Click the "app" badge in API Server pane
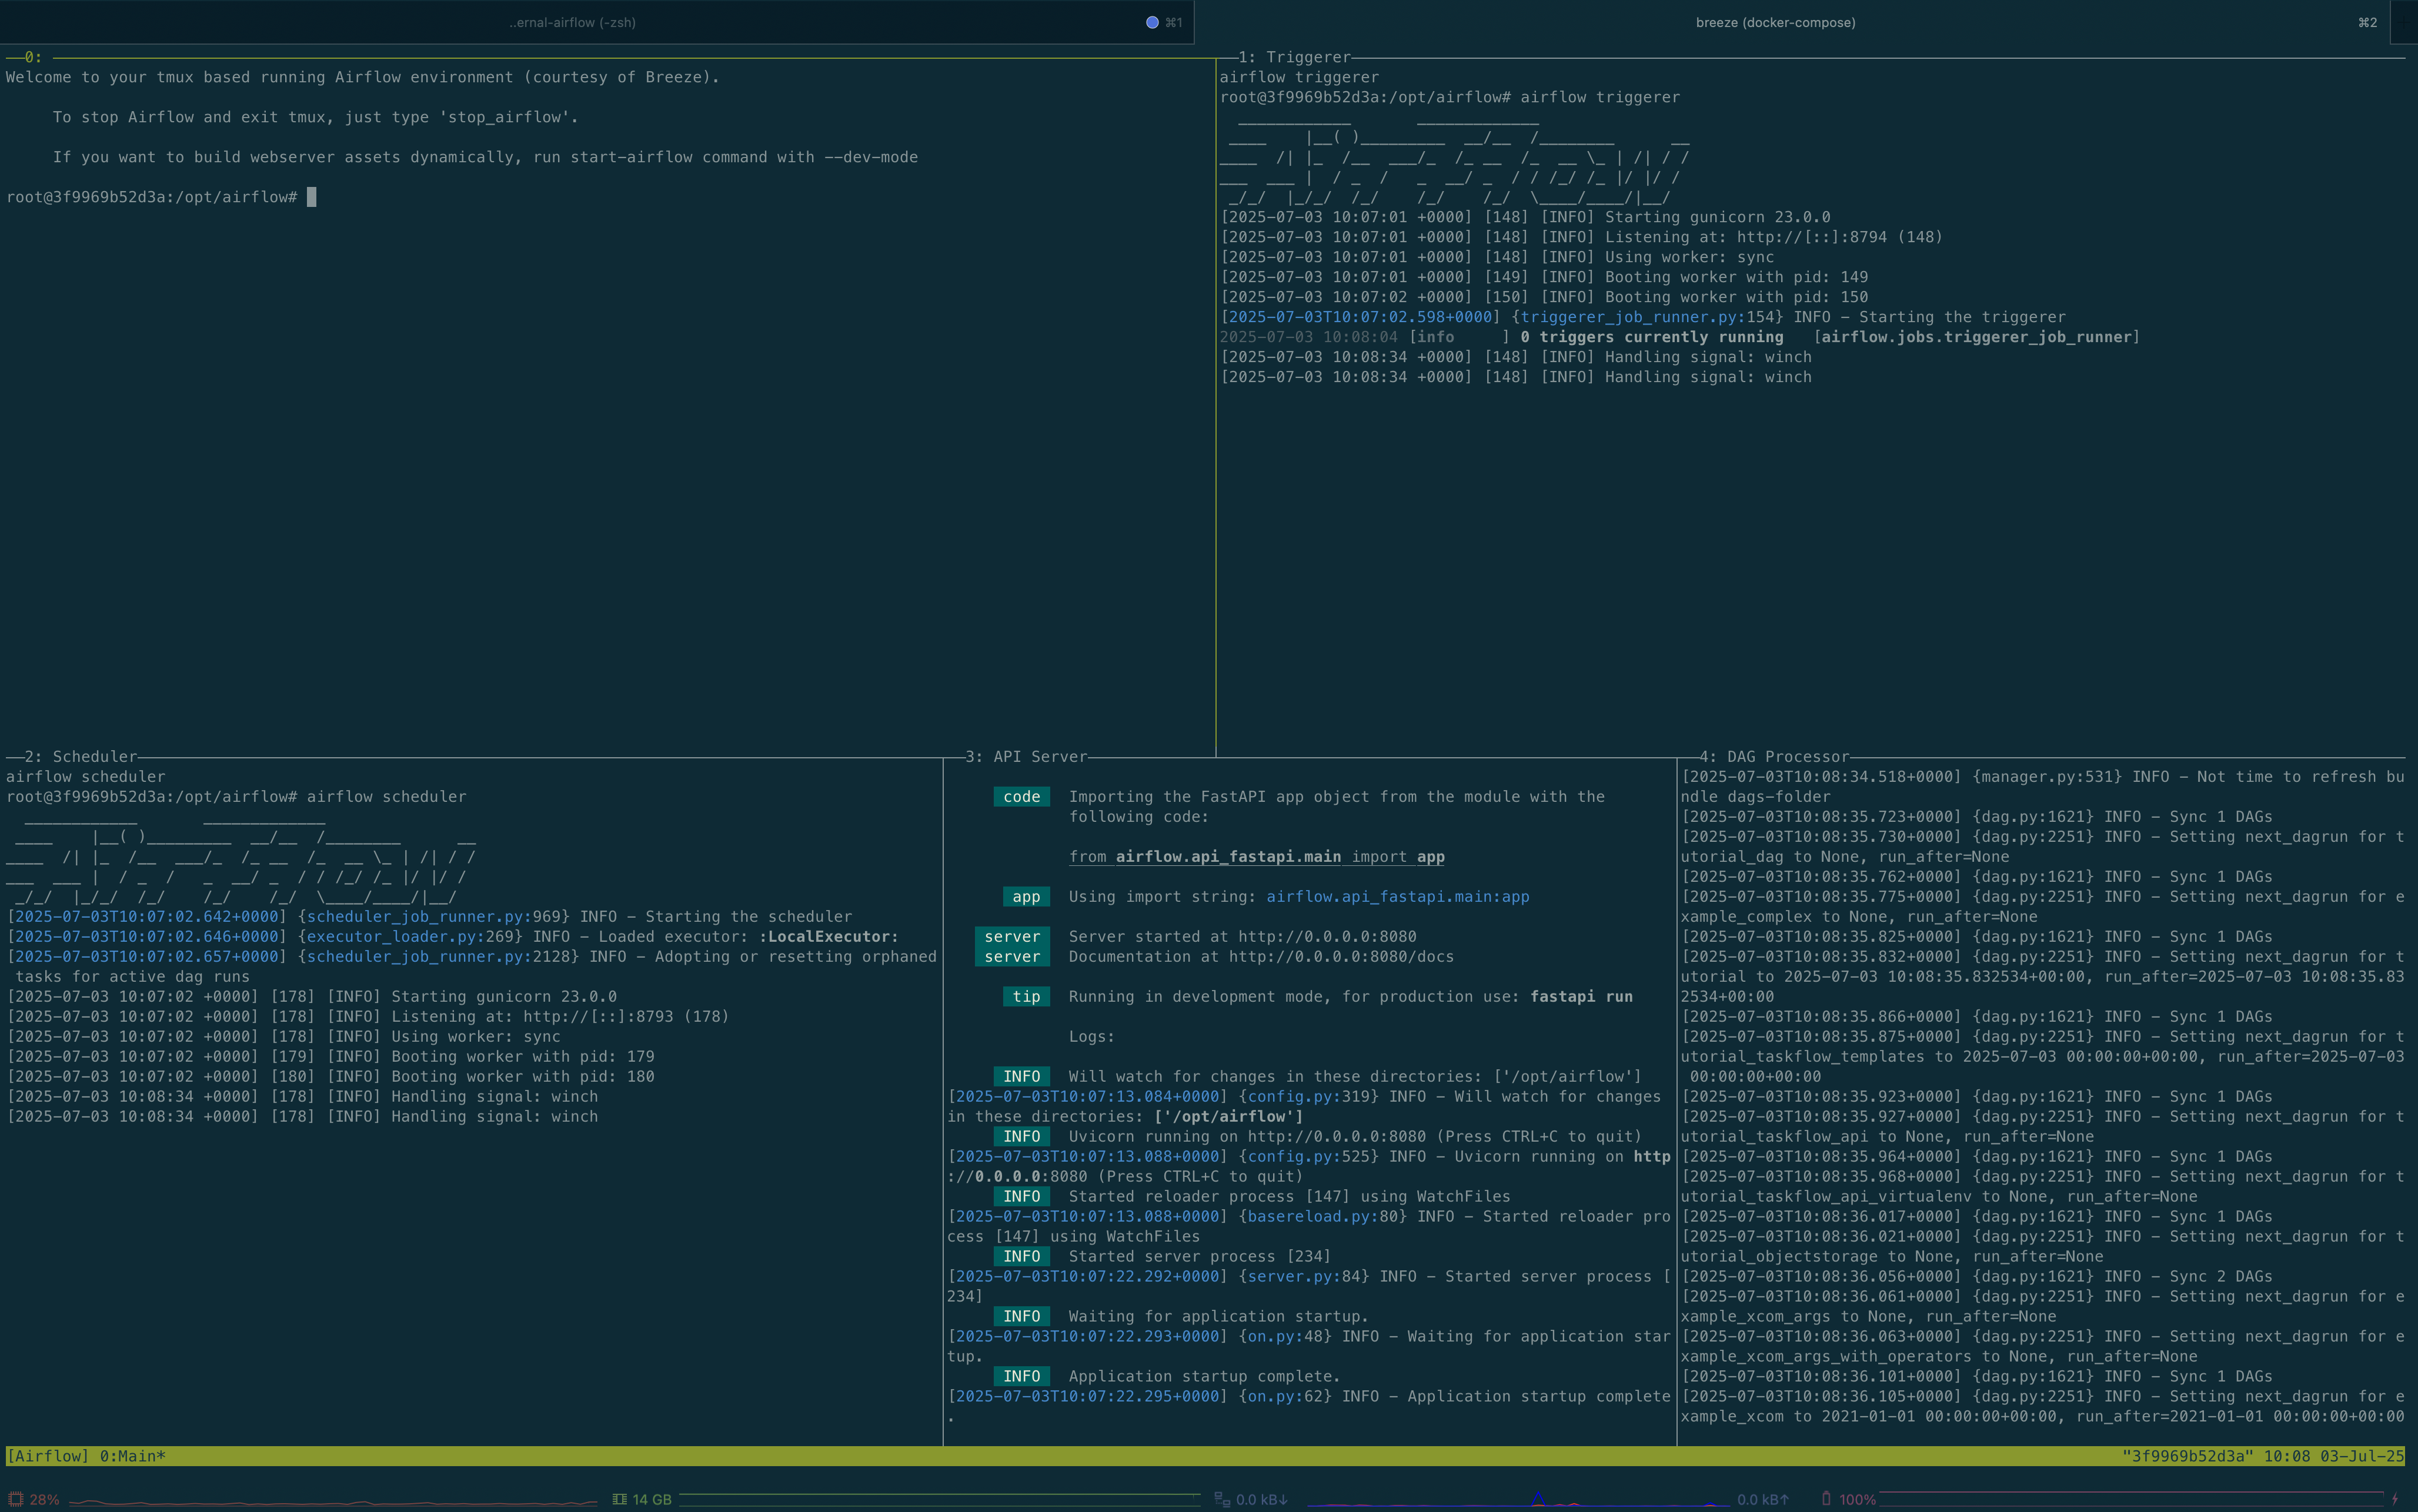 1026,896
